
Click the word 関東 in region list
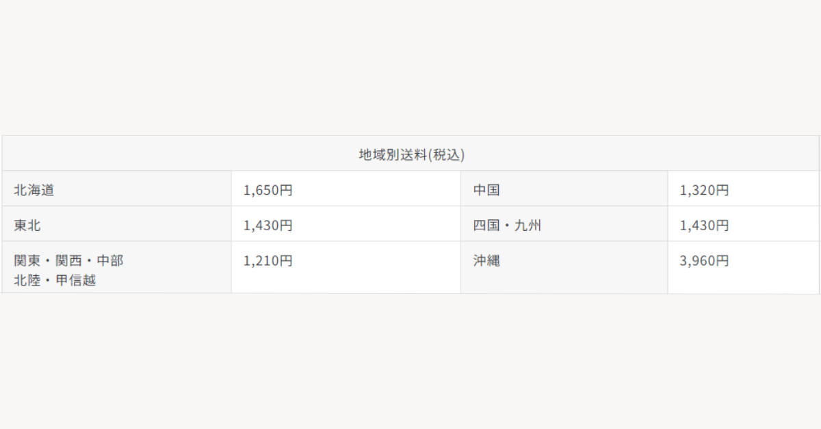[x=27, y=261]
